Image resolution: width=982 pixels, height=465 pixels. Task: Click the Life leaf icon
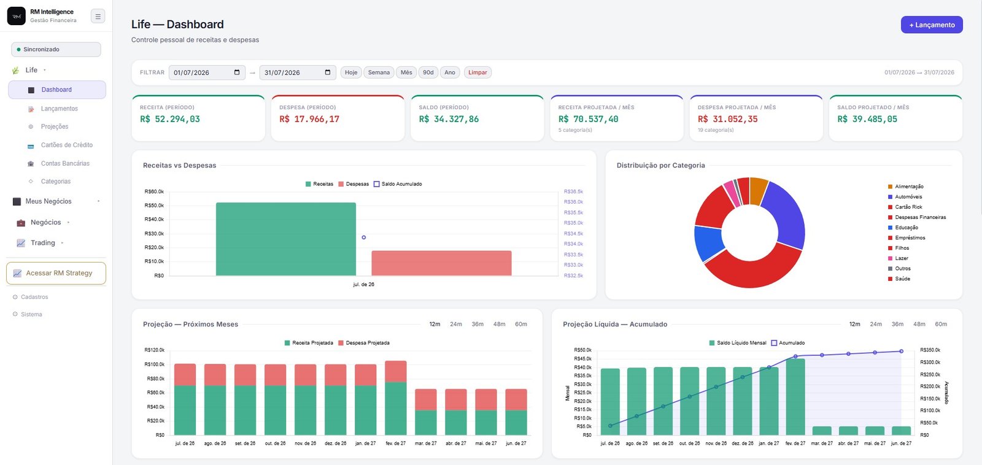(16, 71)
